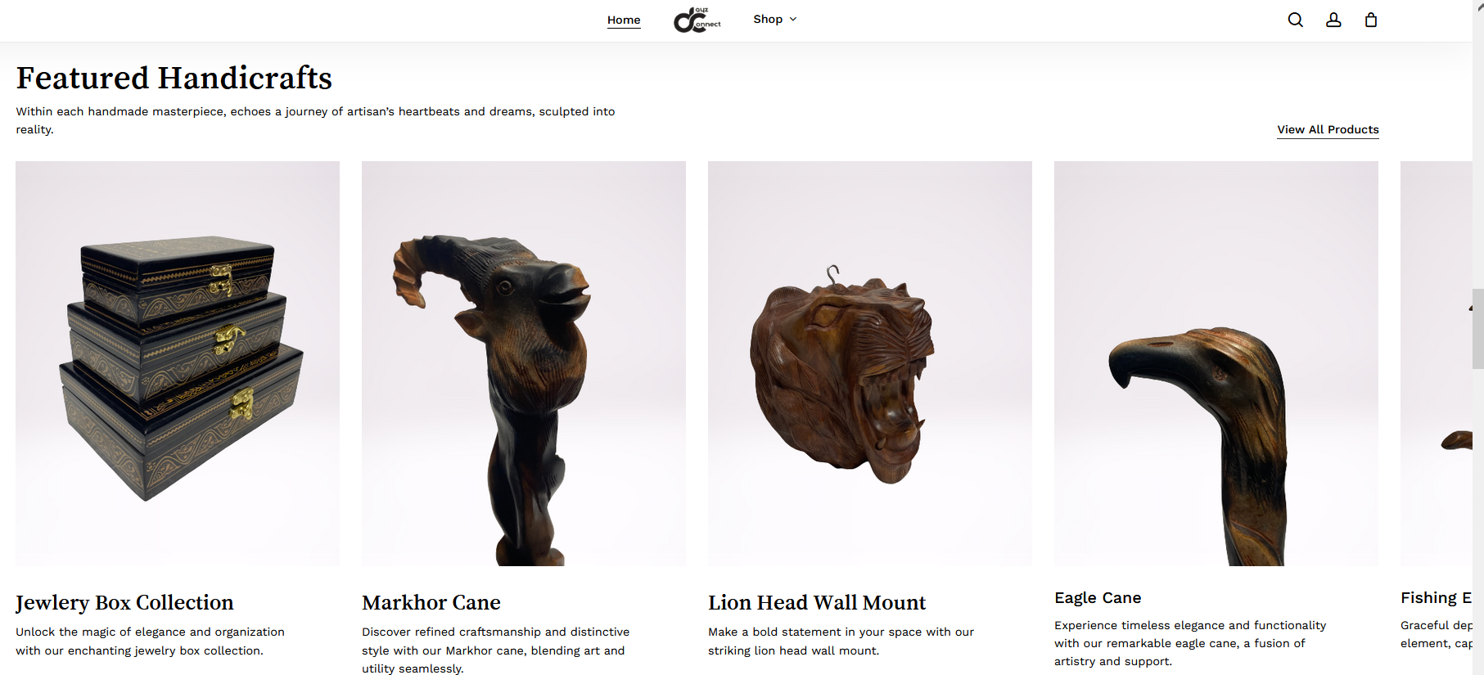This screenshot has height=675, width=1484.
Task: Open the Lion Head Wall Mount title
Action: 817,602
